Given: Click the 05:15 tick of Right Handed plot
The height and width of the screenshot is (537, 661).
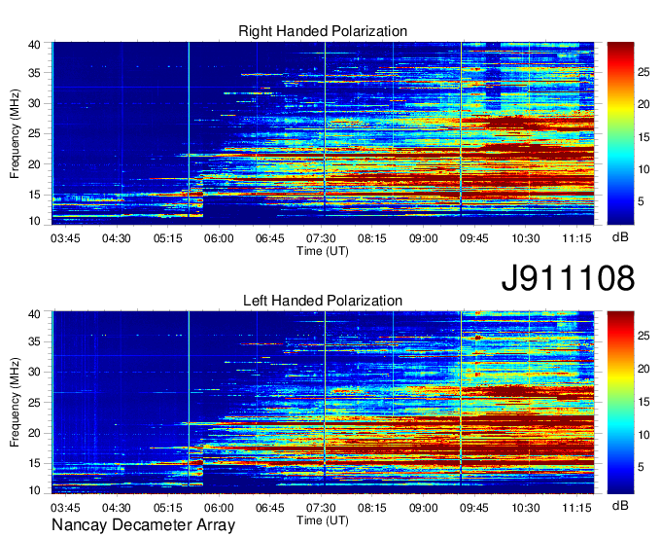Looking at the screenshot, I should pos(168,238).
